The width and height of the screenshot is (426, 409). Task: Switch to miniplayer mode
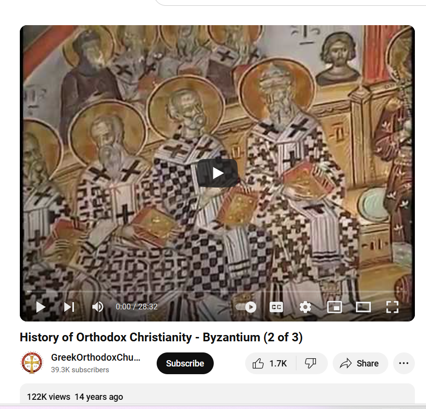(335, 307)
